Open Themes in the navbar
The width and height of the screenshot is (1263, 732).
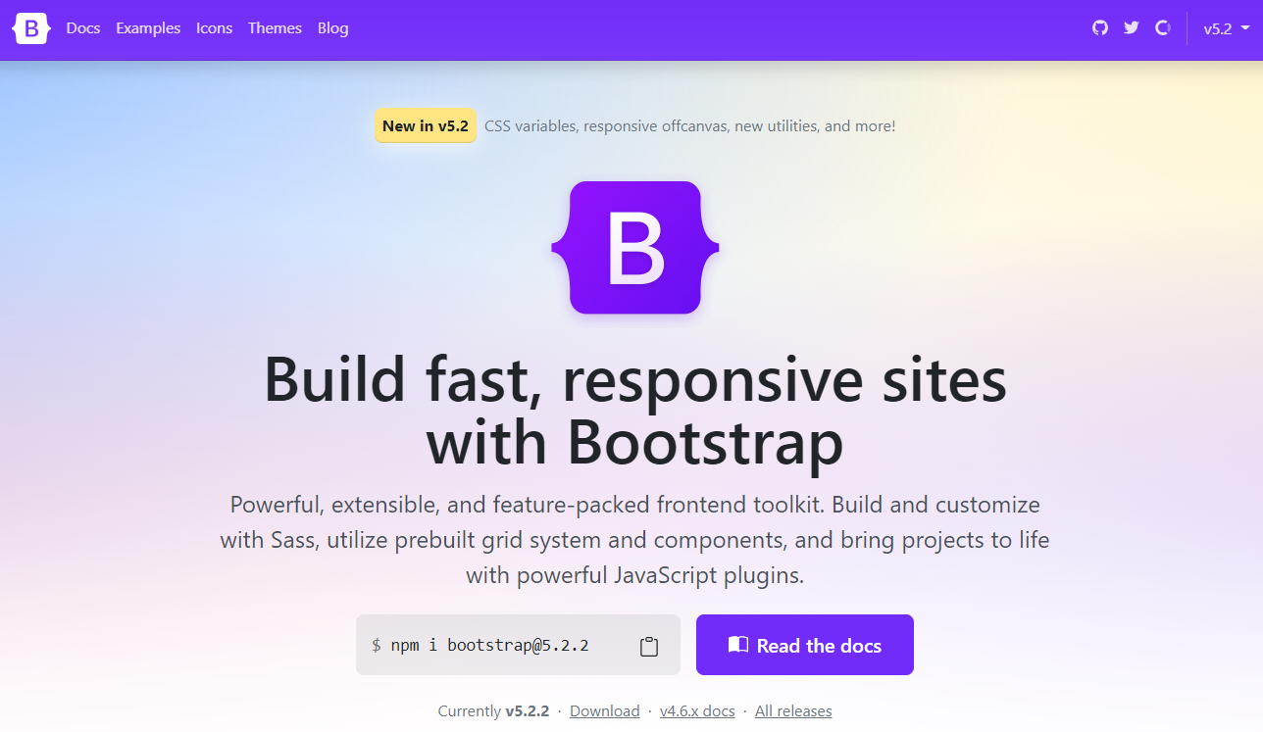point(275,28)
